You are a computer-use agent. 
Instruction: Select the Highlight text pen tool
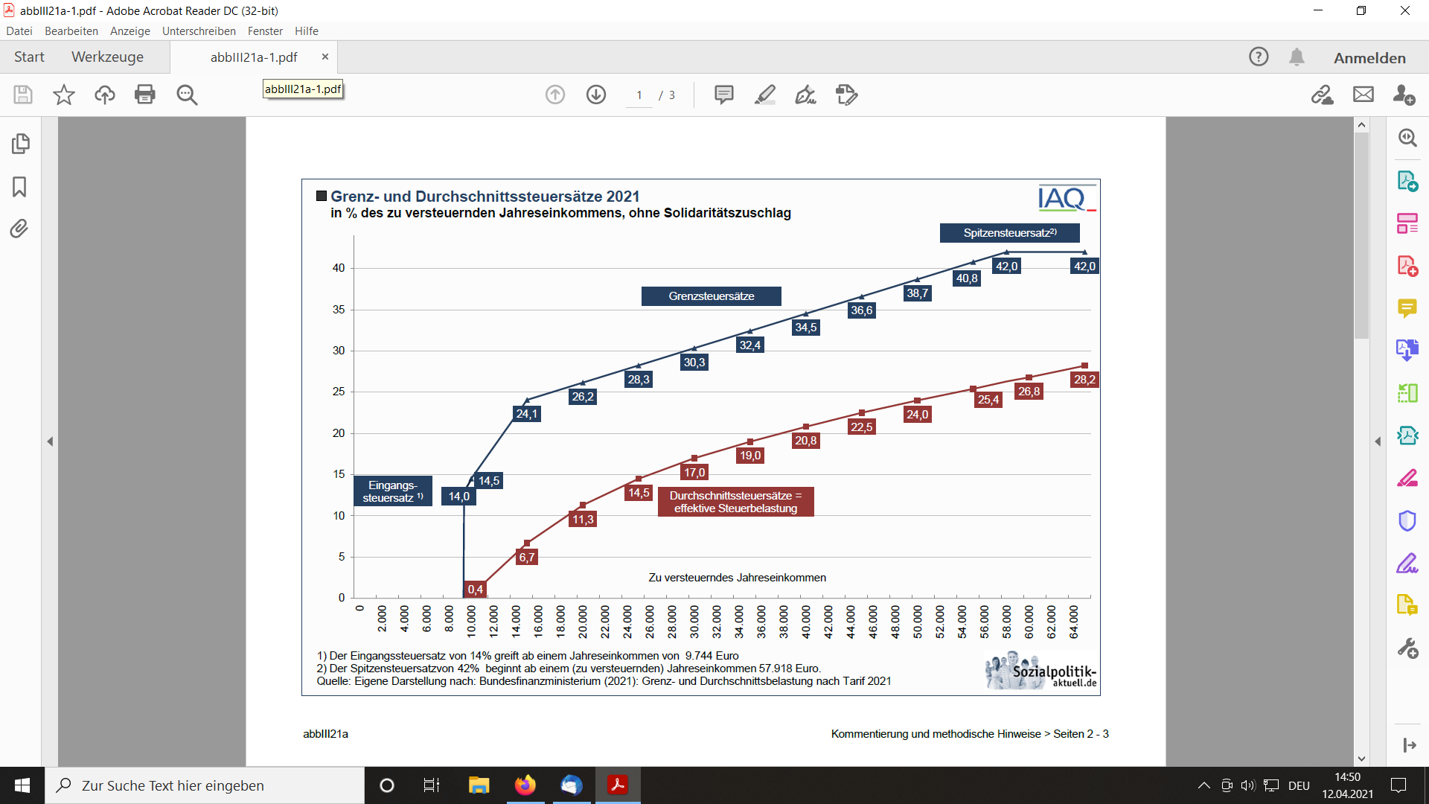click(x=764, y=95)
